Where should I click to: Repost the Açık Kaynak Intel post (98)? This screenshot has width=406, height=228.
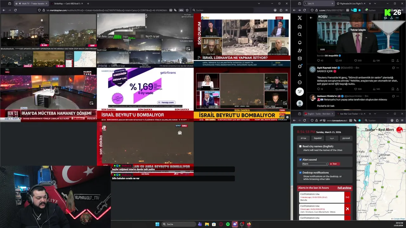coord(338,89)
